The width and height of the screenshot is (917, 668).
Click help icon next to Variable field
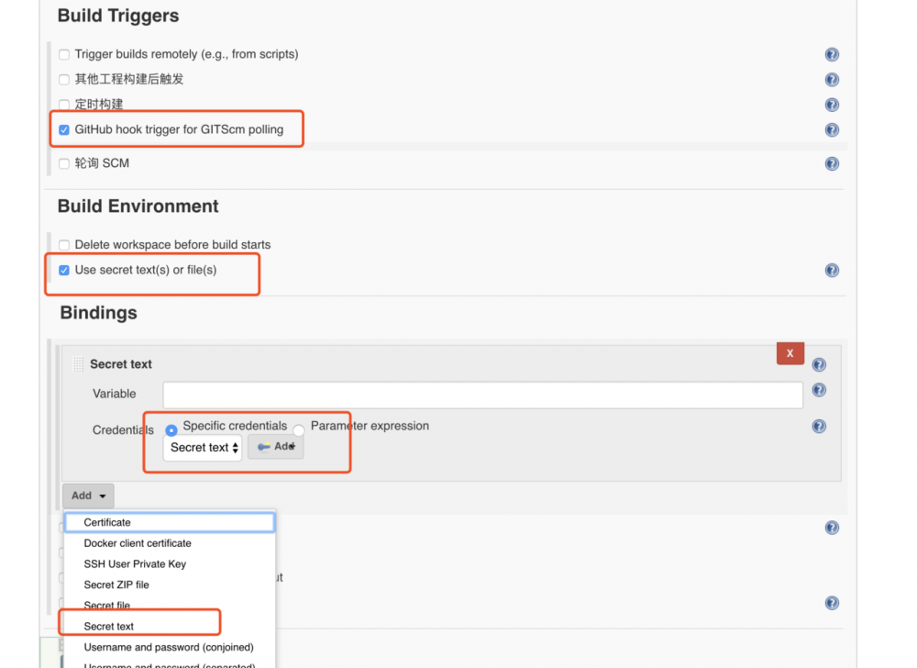click(819, 390)
